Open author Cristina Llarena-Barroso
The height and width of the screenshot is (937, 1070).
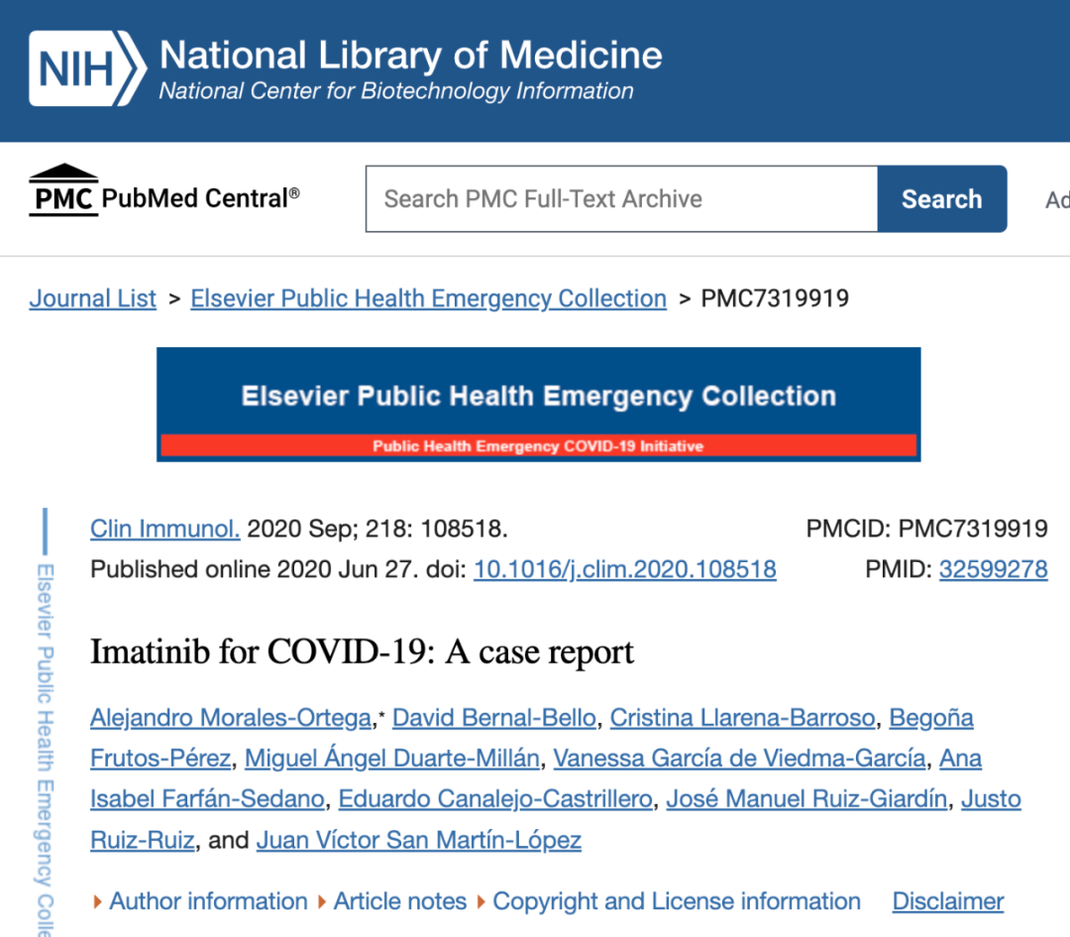click(x=742, y=718)
